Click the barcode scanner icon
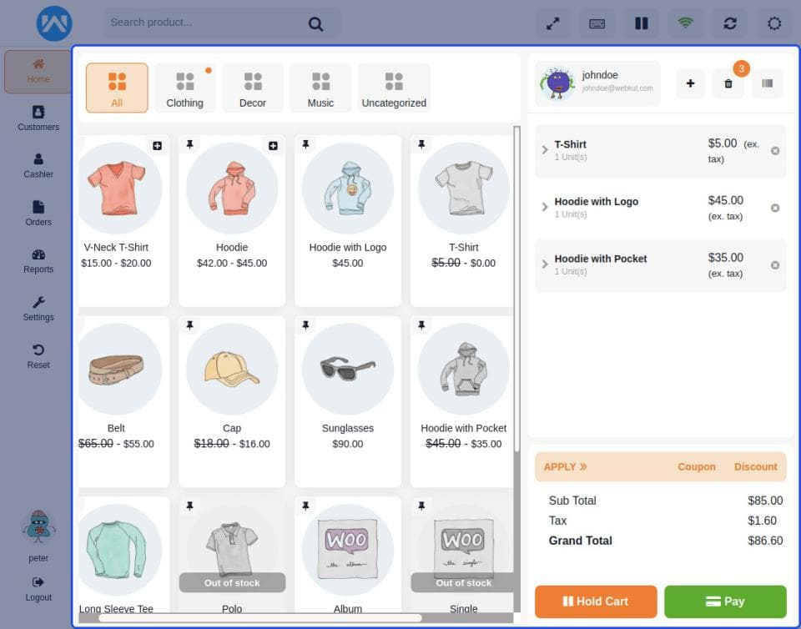 pyautogui.click(x=768, y=83)
